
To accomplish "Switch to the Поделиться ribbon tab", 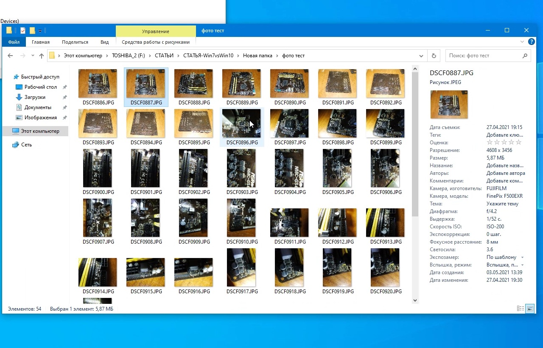I will [x=75, y=42].
